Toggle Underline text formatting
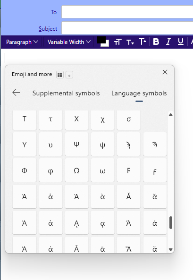 (181, 42)
